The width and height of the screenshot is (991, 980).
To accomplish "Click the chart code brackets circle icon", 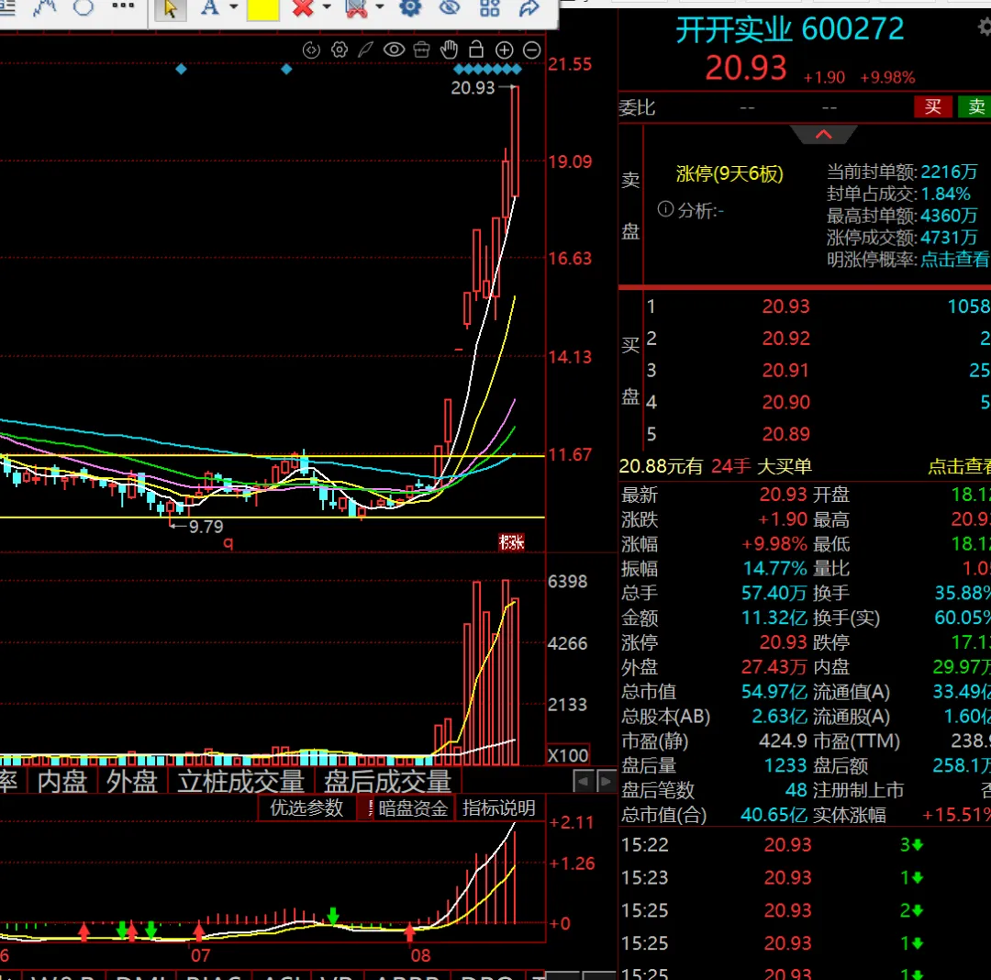I will [311, 50].
